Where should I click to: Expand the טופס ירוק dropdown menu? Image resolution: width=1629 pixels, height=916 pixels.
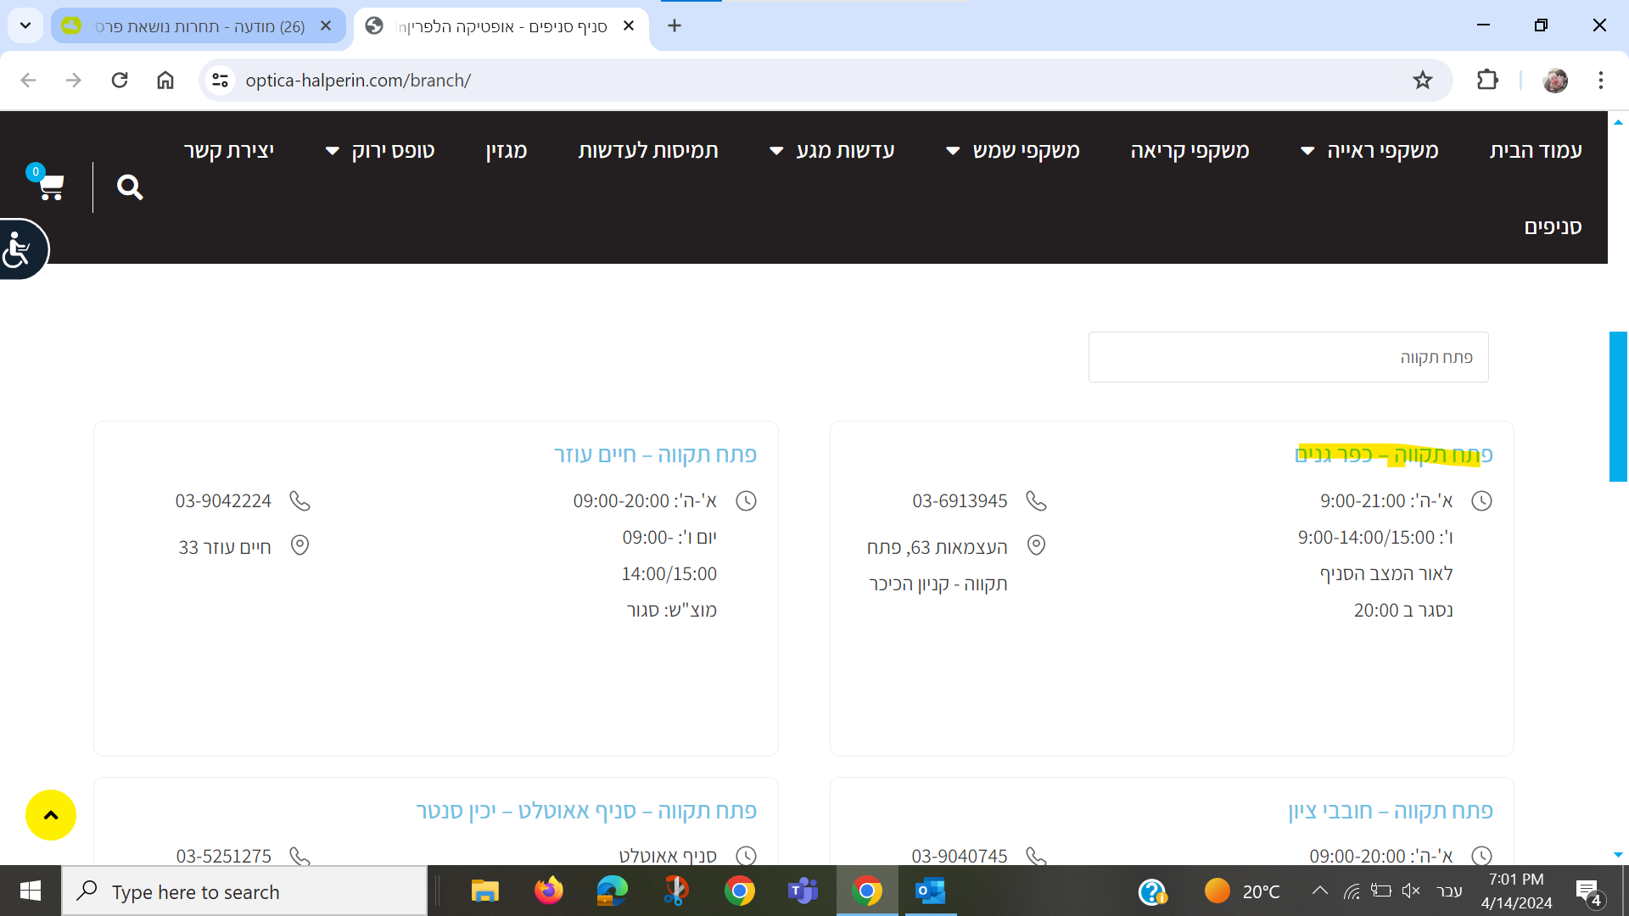(x=333, y=151)
